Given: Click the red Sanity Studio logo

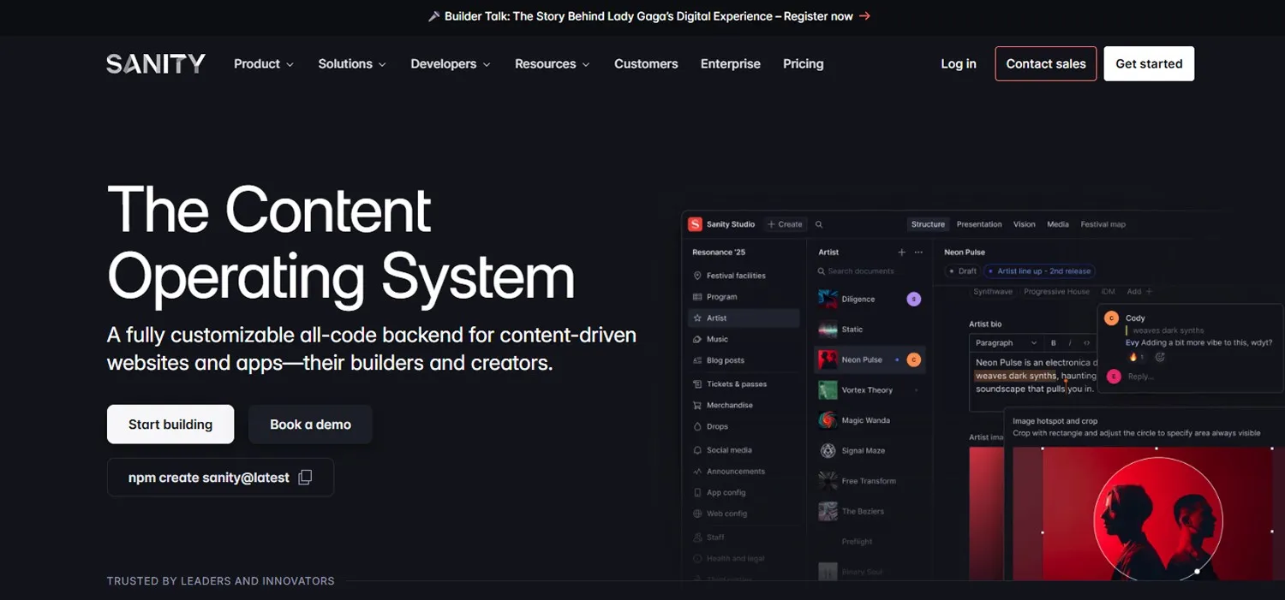Looking at the screenshot, I should 695,224.
